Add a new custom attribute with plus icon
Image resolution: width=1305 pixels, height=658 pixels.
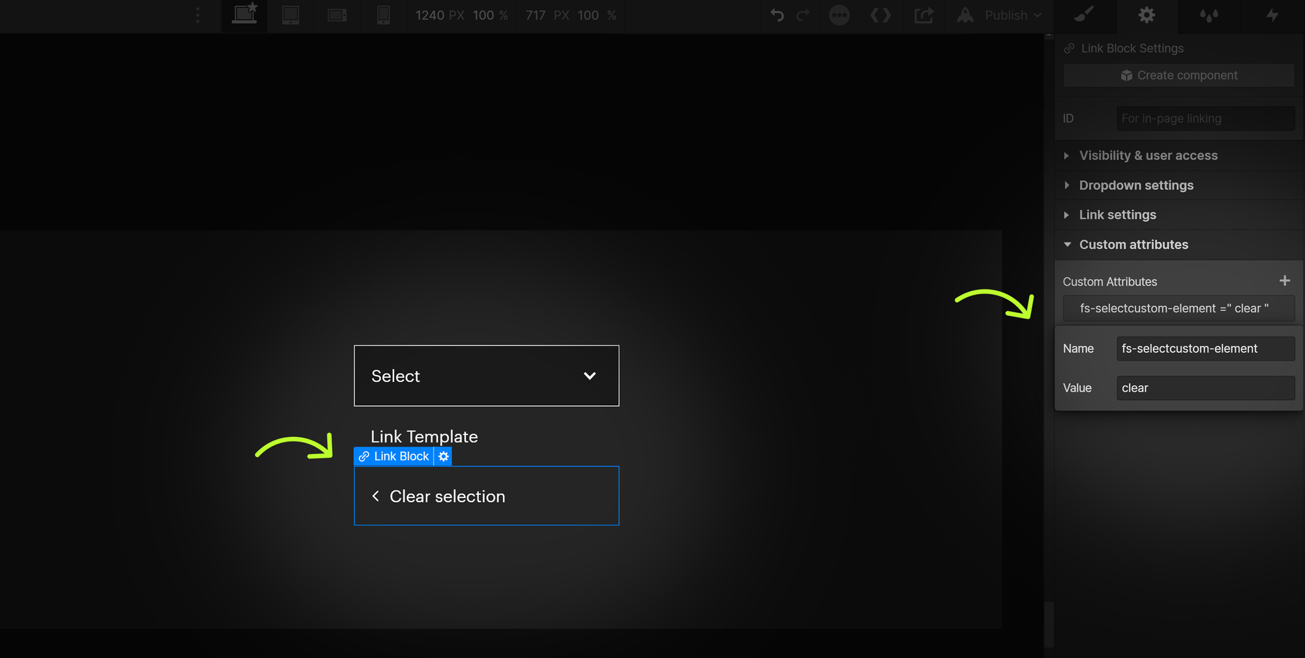[x=1285, y=280]
